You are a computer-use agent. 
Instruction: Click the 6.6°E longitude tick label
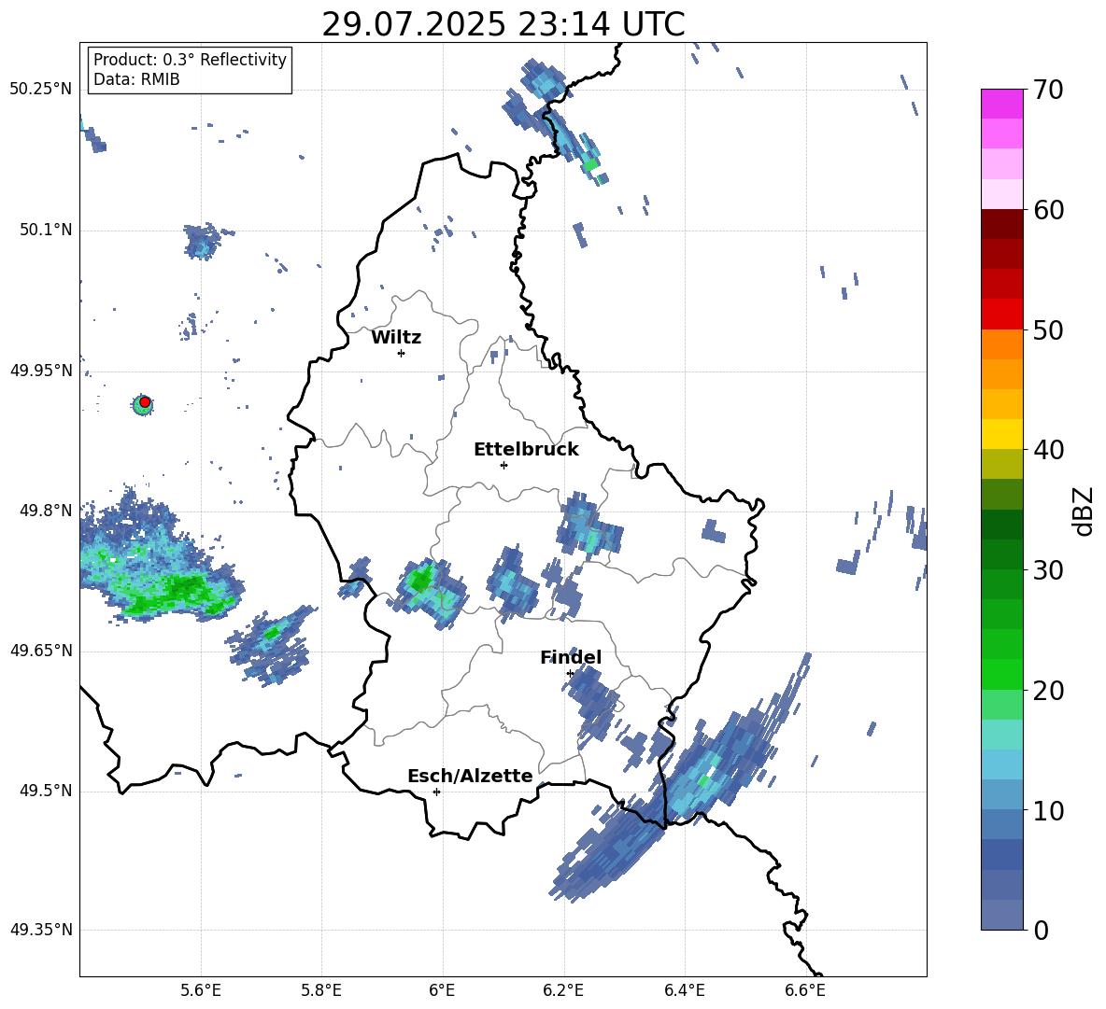tap(805, 990)
